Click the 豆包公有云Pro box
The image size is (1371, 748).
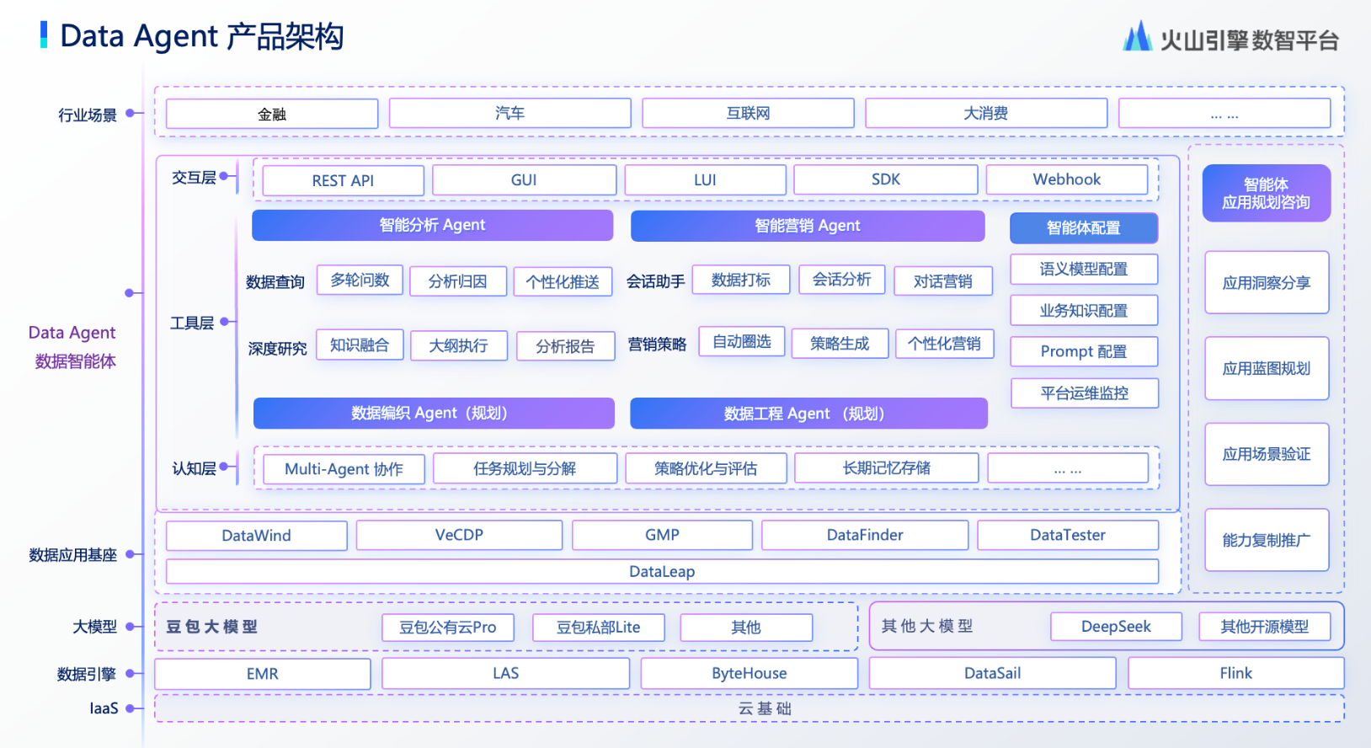tap(447, 628)
